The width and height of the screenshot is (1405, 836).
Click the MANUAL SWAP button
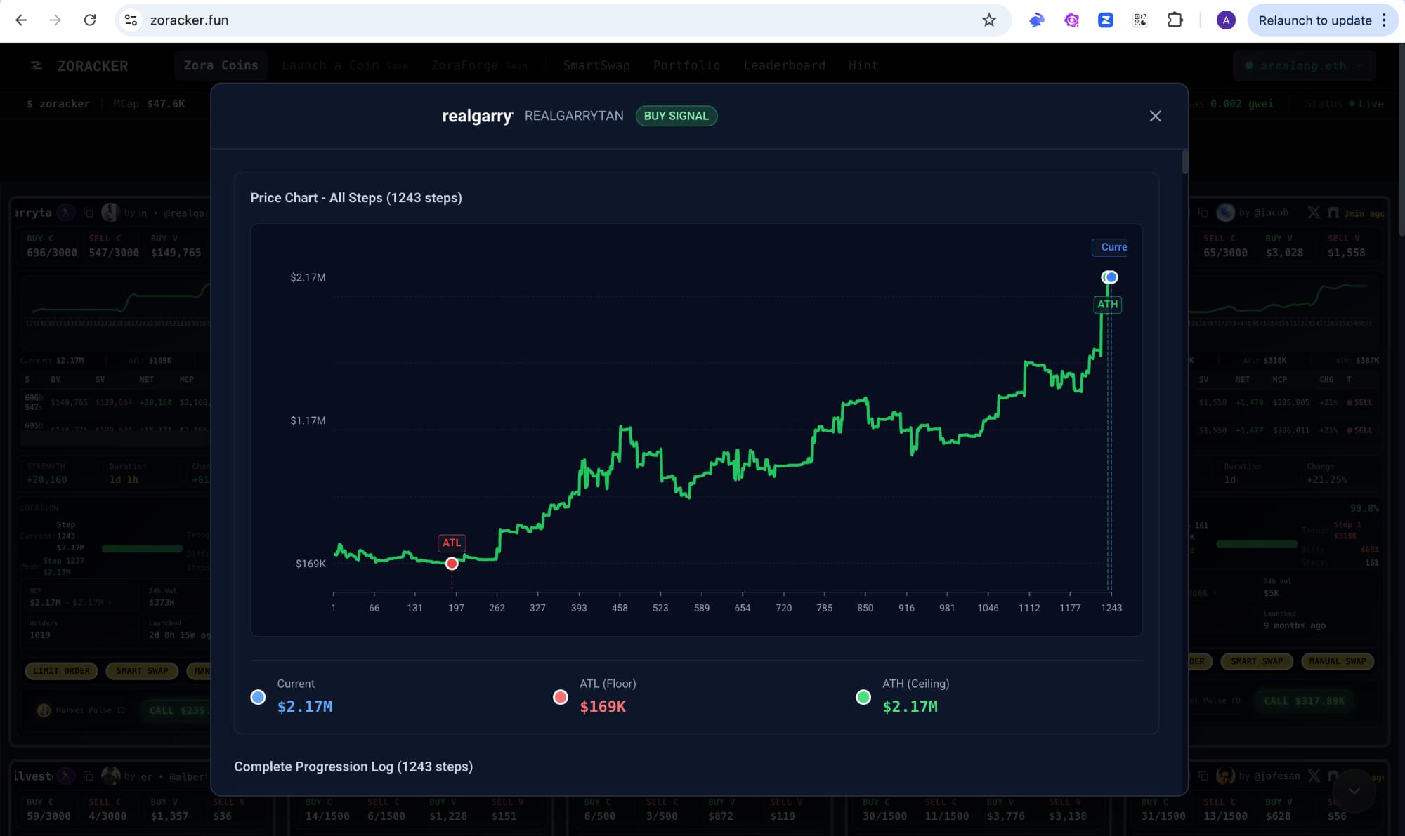click(1337, 661)
